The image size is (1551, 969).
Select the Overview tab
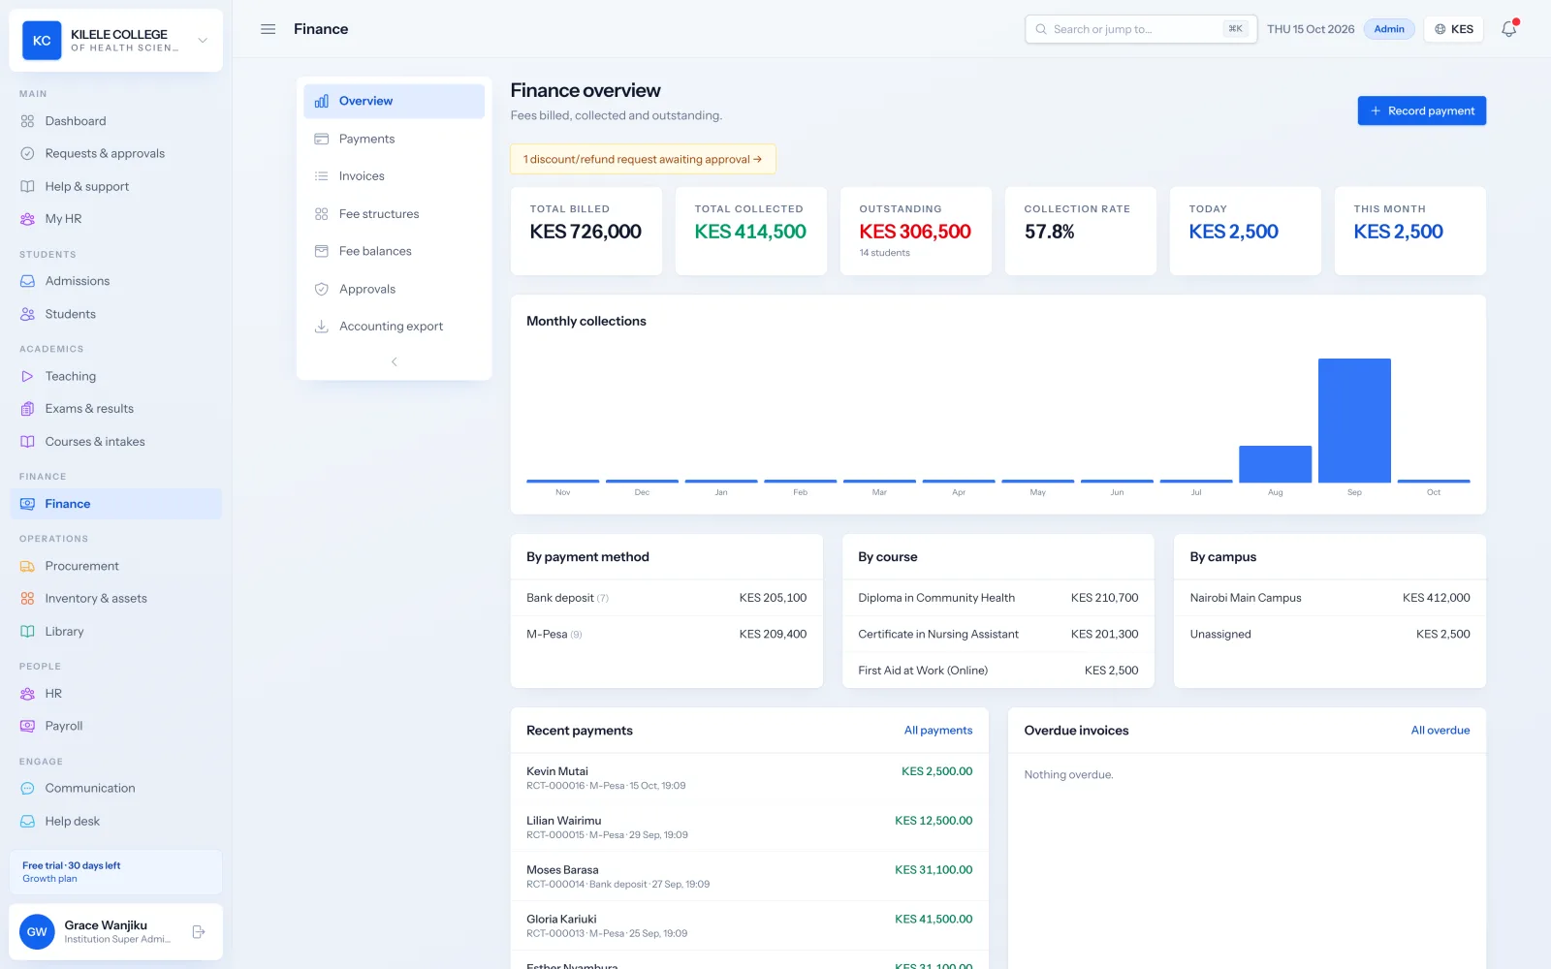tap(394, 101)
